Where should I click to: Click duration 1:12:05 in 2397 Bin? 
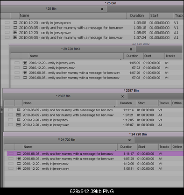tap(128, 120)
